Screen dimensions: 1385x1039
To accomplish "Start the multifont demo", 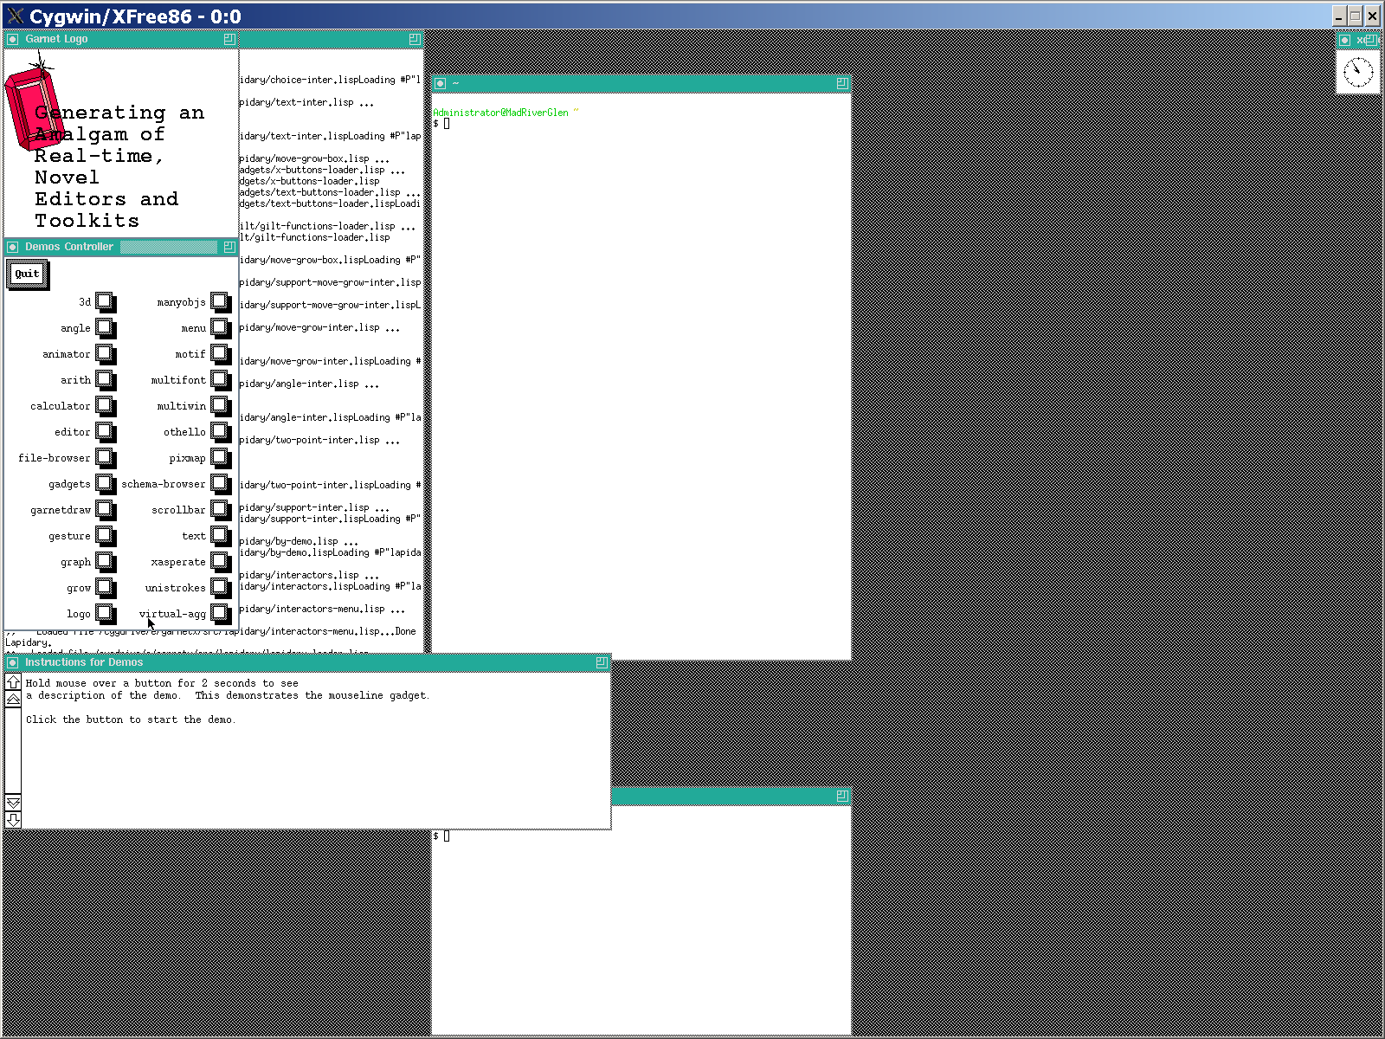I will point(221,380).
